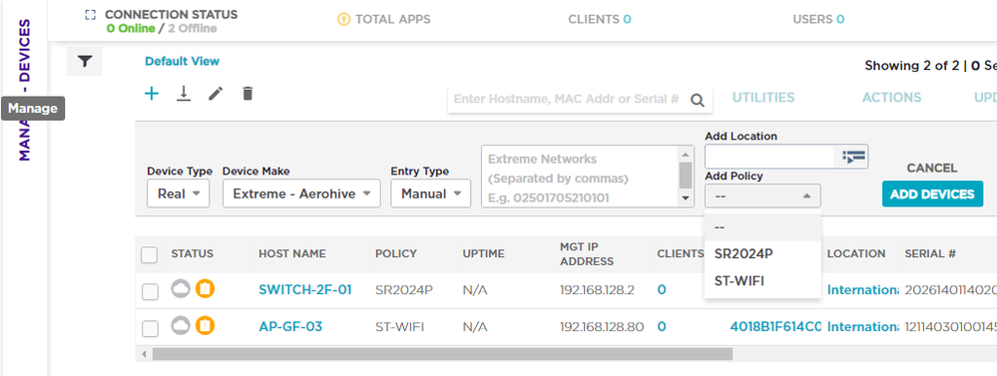997x376 pixels.
Task: Click the horizontal table scrollbar thumb
Action: 442,354
